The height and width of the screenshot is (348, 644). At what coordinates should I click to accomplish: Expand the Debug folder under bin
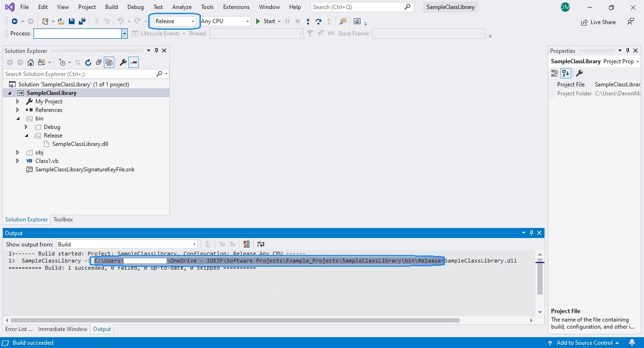(27, 127)
